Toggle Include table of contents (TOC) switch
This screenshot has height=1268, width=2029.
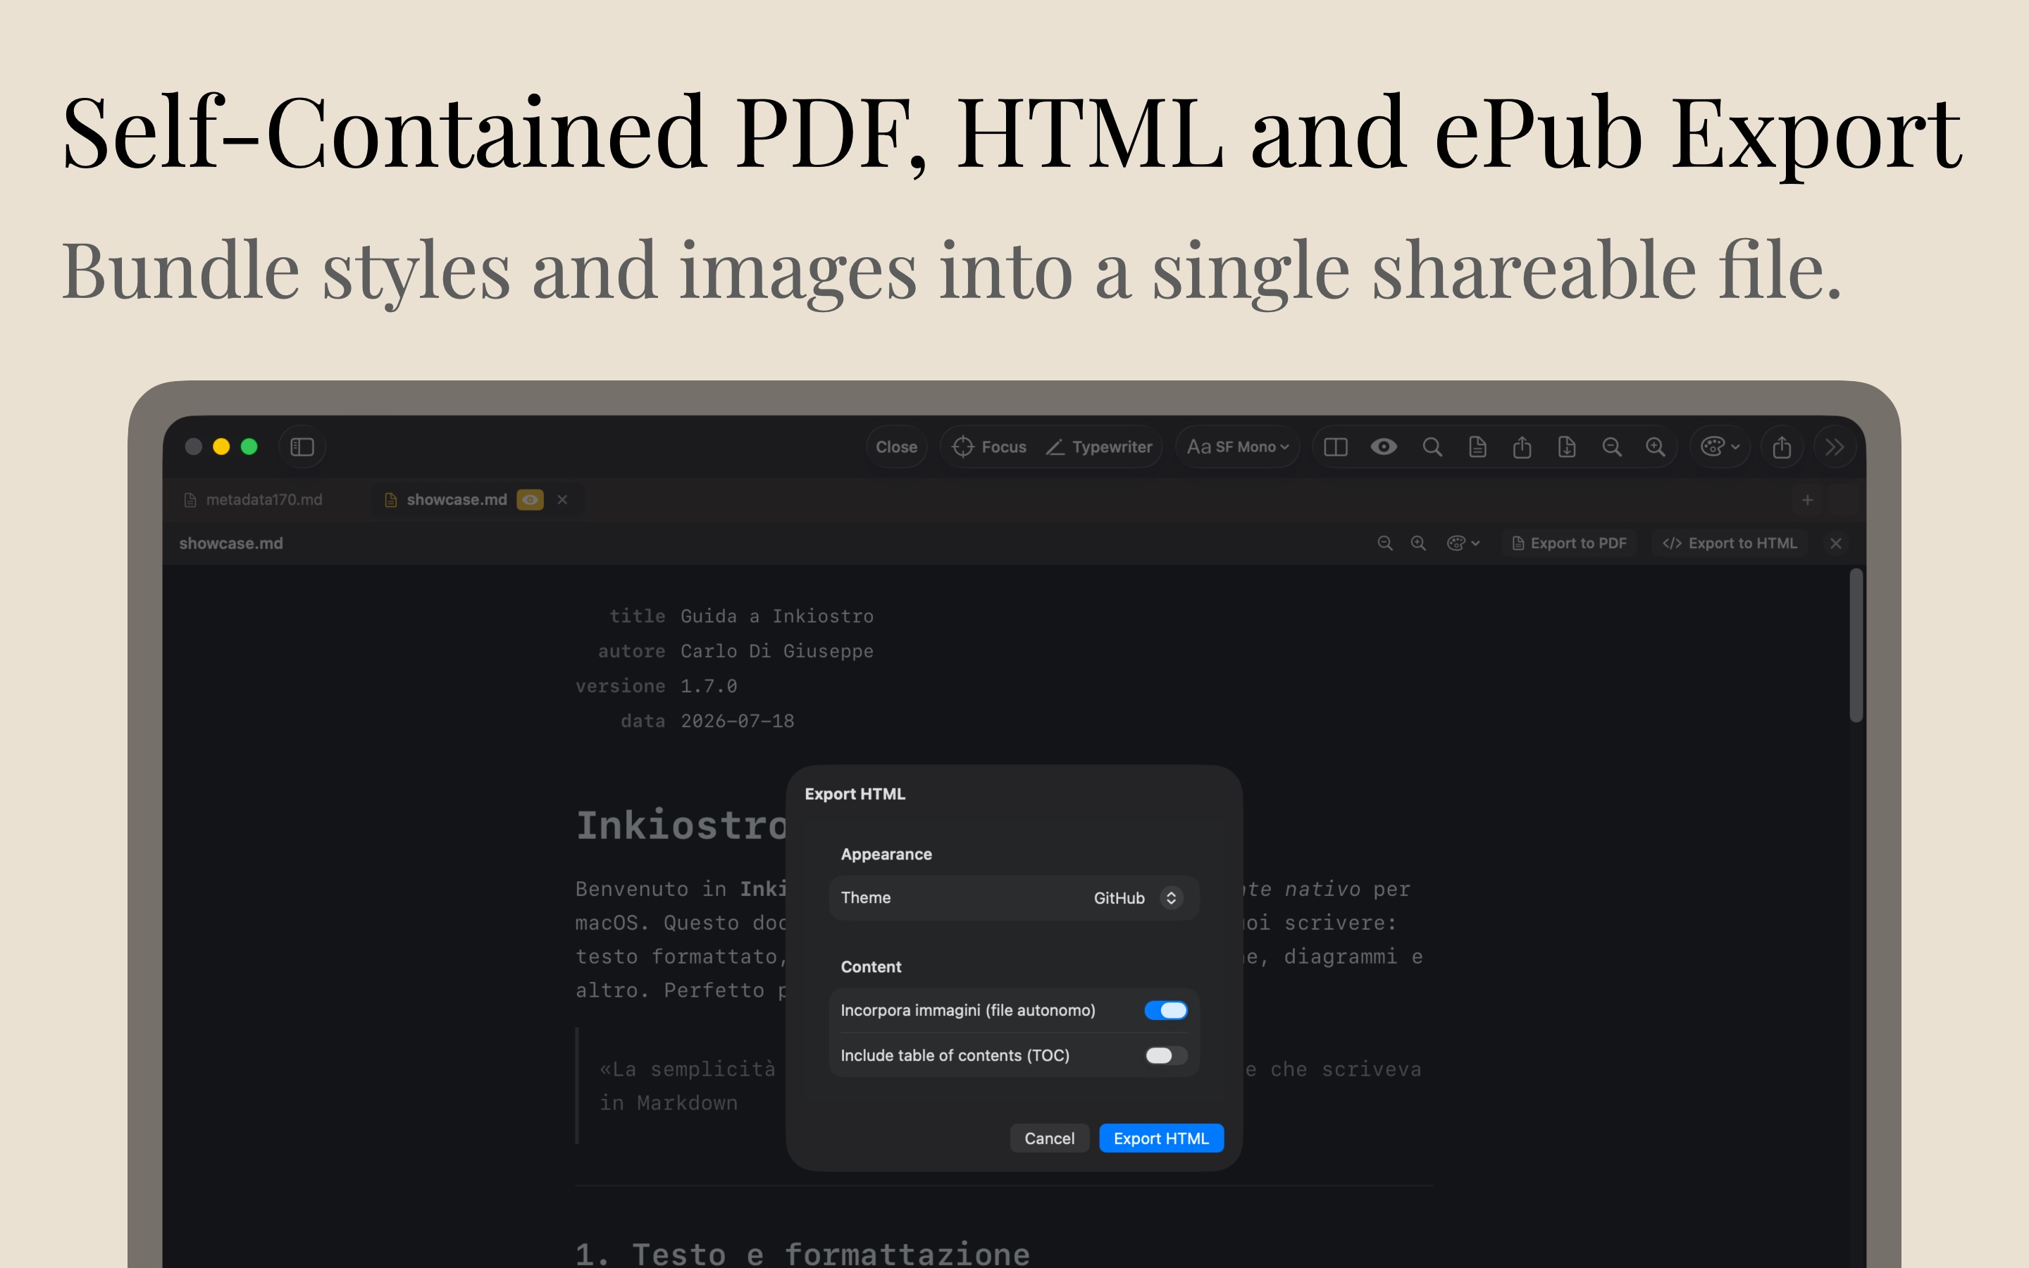coord(1165,1056)
